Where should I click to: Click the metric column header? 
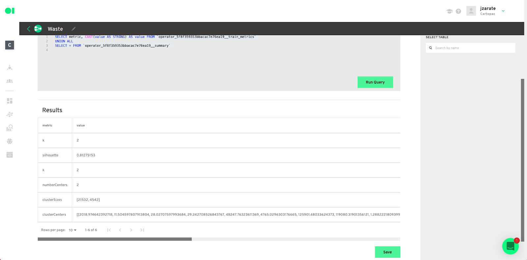(47, 126)
